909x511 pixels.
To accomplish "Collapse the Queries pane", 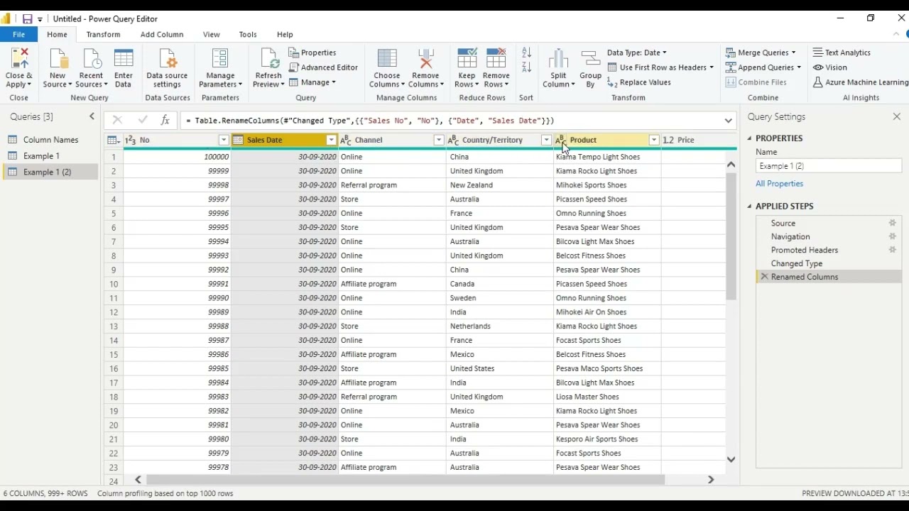I will point(92,116).
